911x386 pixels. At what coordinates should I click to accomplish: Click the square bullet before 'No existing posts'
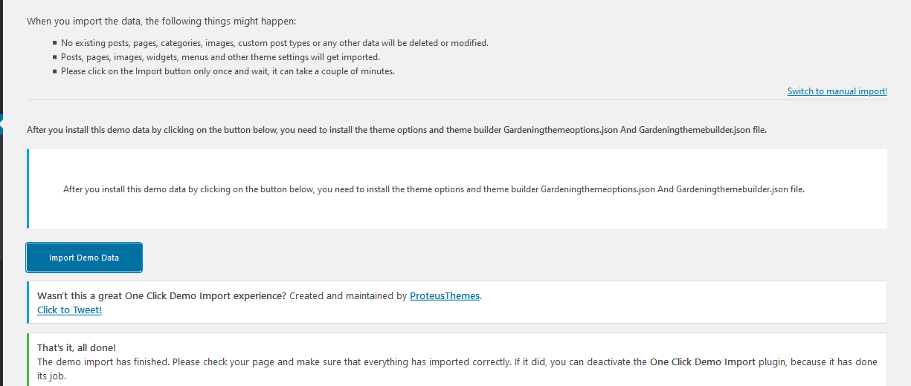coord(55,42)
